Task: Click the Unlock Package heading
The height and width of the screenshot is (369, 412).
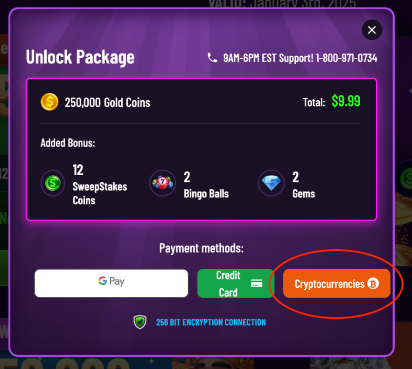Action: coord(80,57)
